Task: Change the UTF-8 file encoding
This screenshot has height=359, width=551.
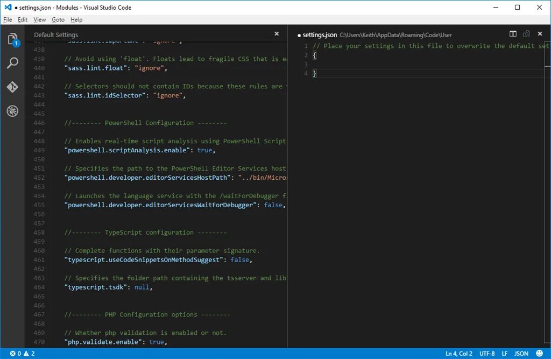Action: 487,354
